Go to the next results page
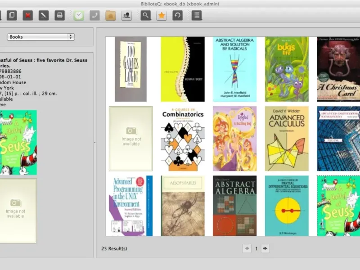 pos(265,248)
